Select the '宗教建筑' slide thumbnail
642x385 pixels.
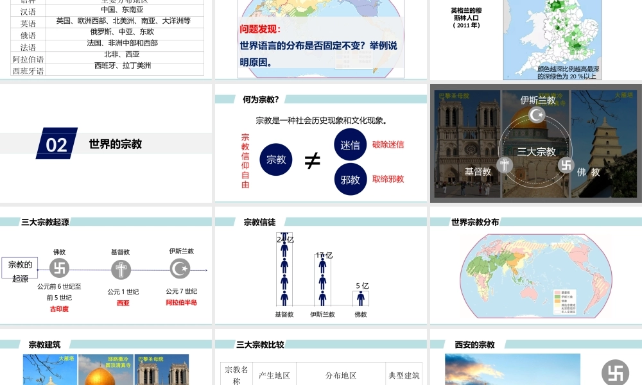(106, 357)
